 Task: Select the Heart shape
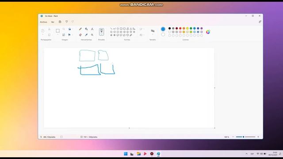(128, 35)
